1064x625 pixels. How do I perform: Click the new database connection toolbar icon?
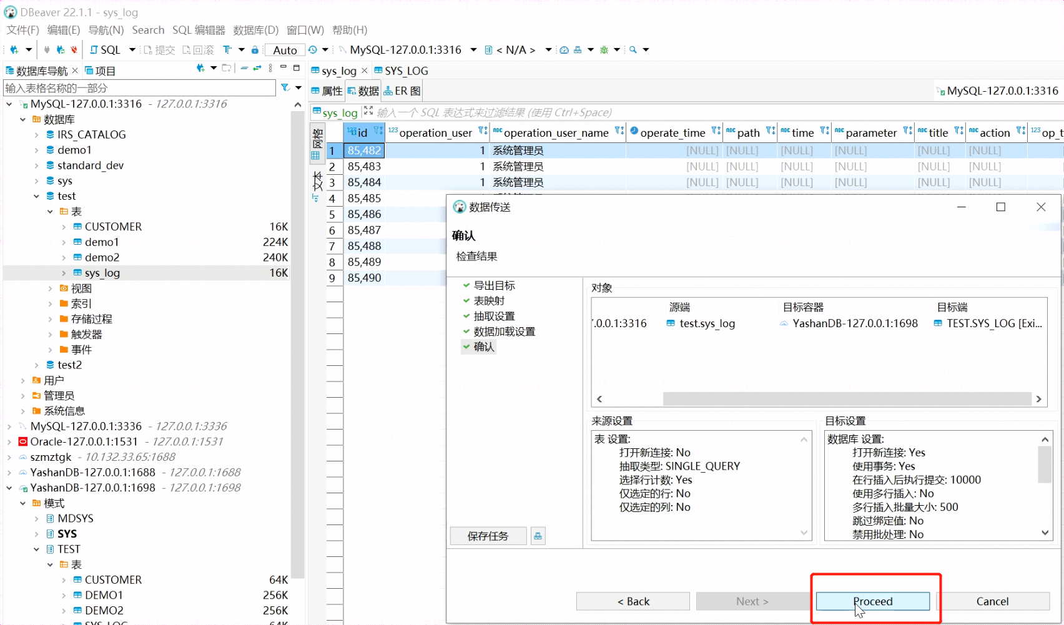tap(14, 50)
